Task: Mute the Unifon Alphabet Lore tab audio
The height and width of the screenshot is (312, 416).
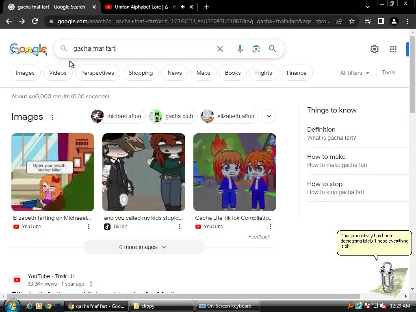Action: point(183,7)
